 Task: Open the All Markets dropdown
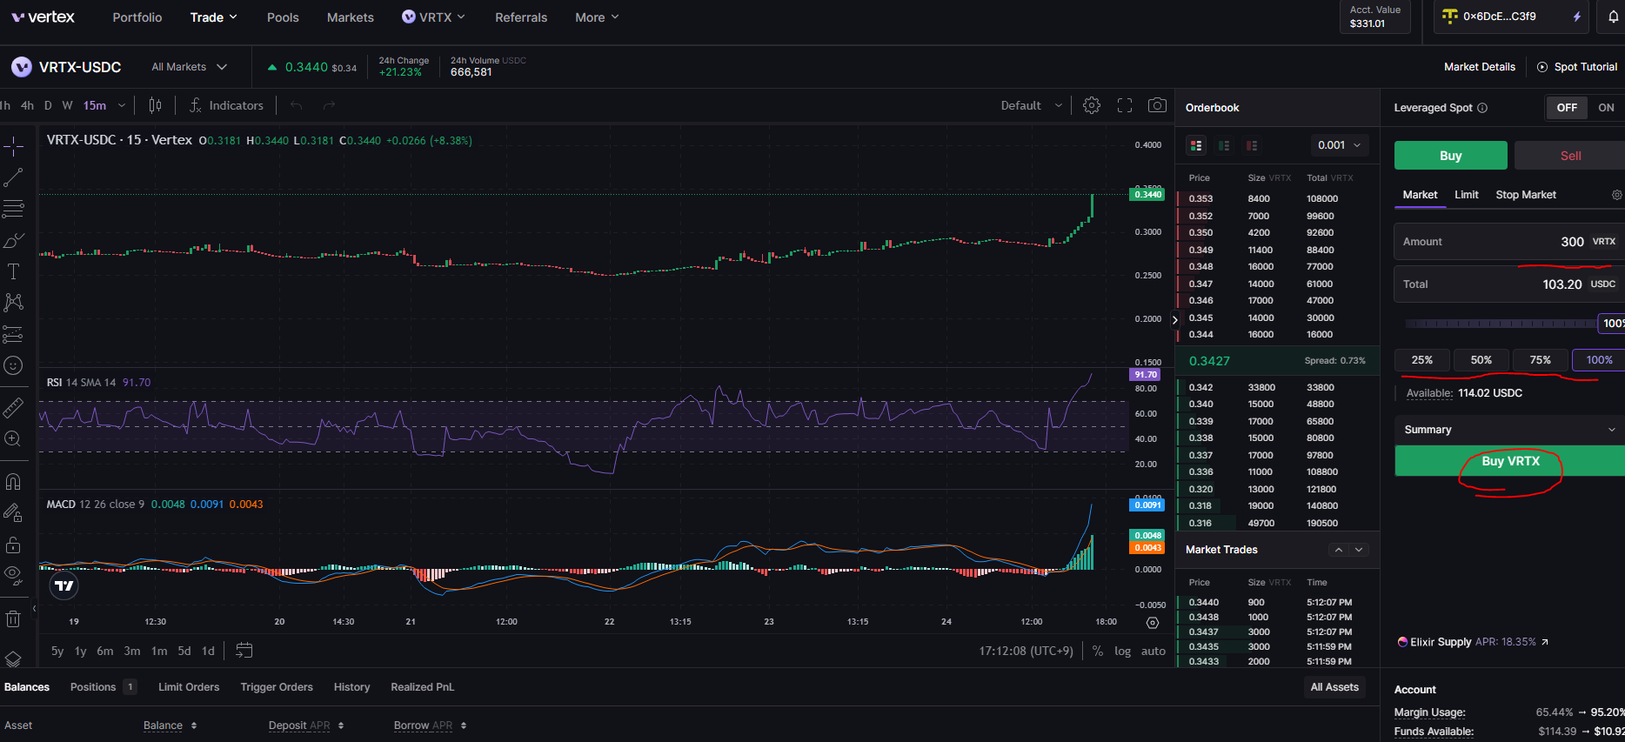point(190,67)
